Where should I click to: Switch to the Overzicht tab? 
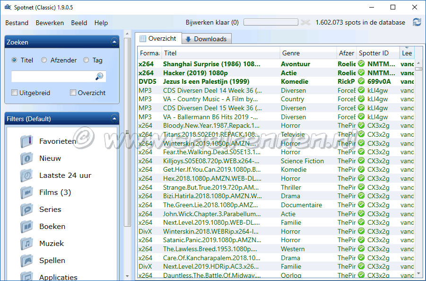click(x=158, y=39)
